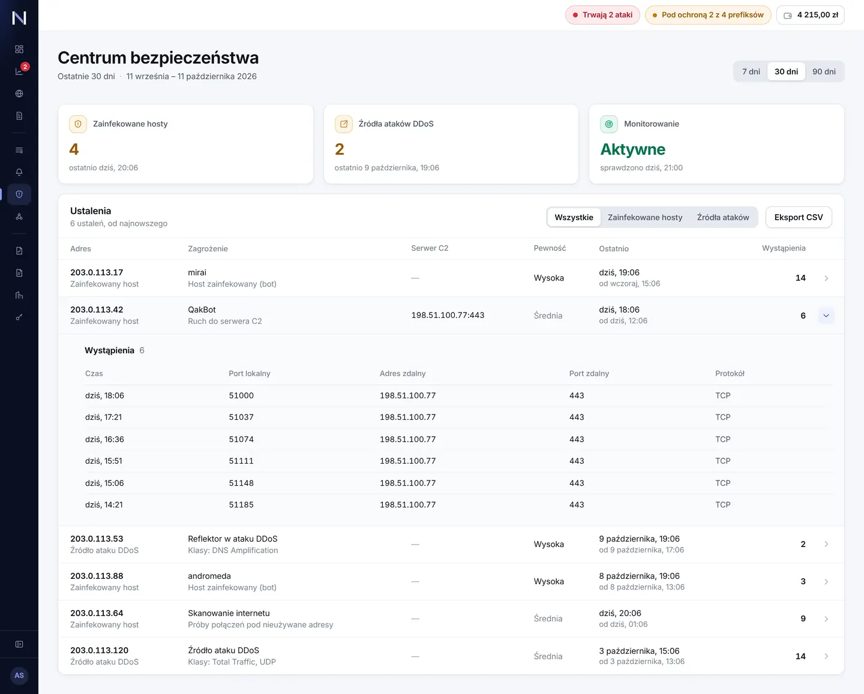This screenshot has height=694, width=864.
Task: Click the Ostatnio column header
Action: pyautogui.click(x=614, y=248)
